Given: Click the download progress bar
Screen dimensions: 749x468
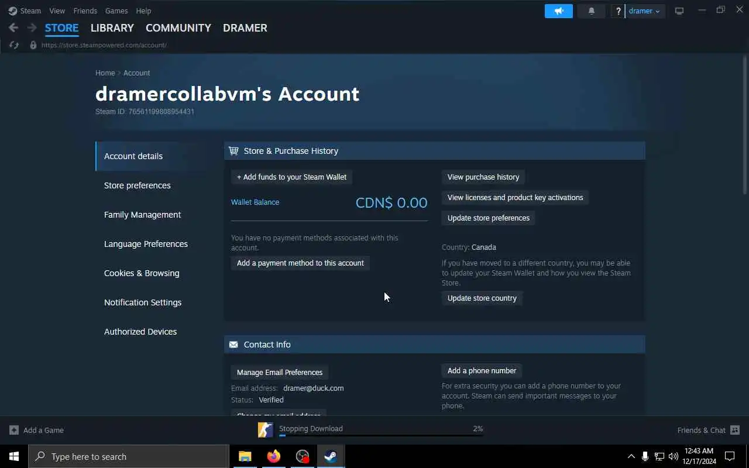Looking at the screenshot, I should [x=381, y=435].
